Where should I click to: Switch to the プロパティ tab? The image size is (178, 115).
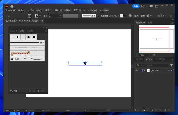click(x=139, y=59)
